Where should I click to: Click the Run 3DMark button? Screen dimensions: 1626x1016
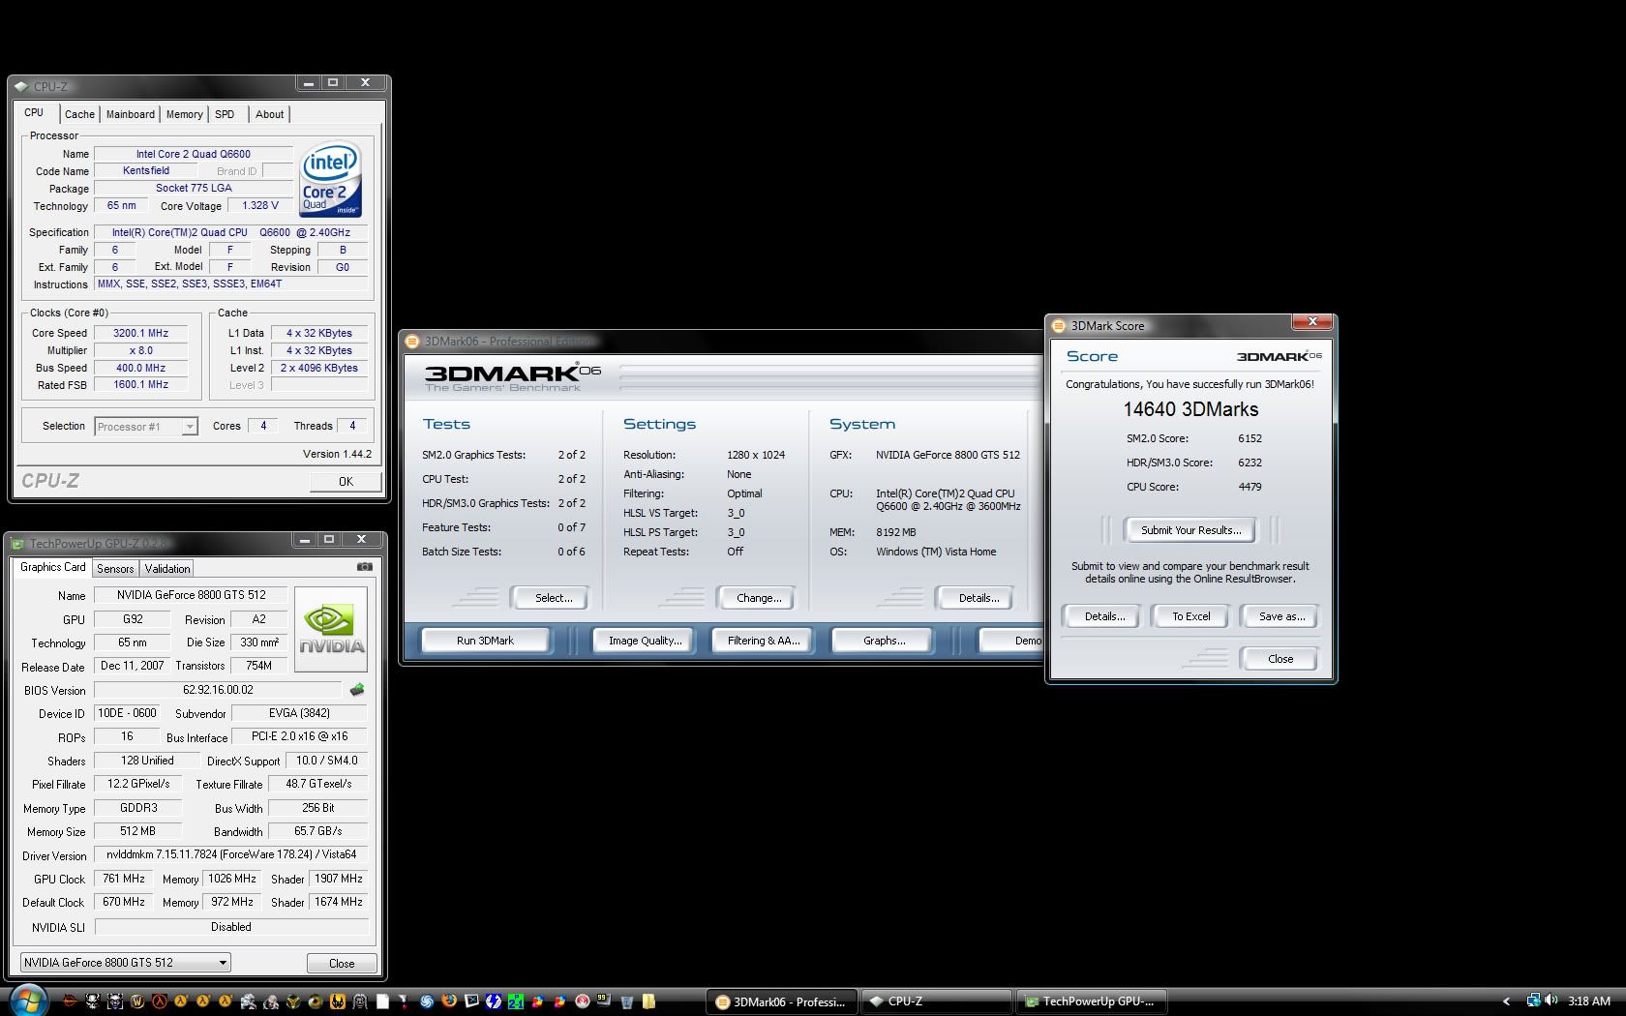click(x=485, y=641)
